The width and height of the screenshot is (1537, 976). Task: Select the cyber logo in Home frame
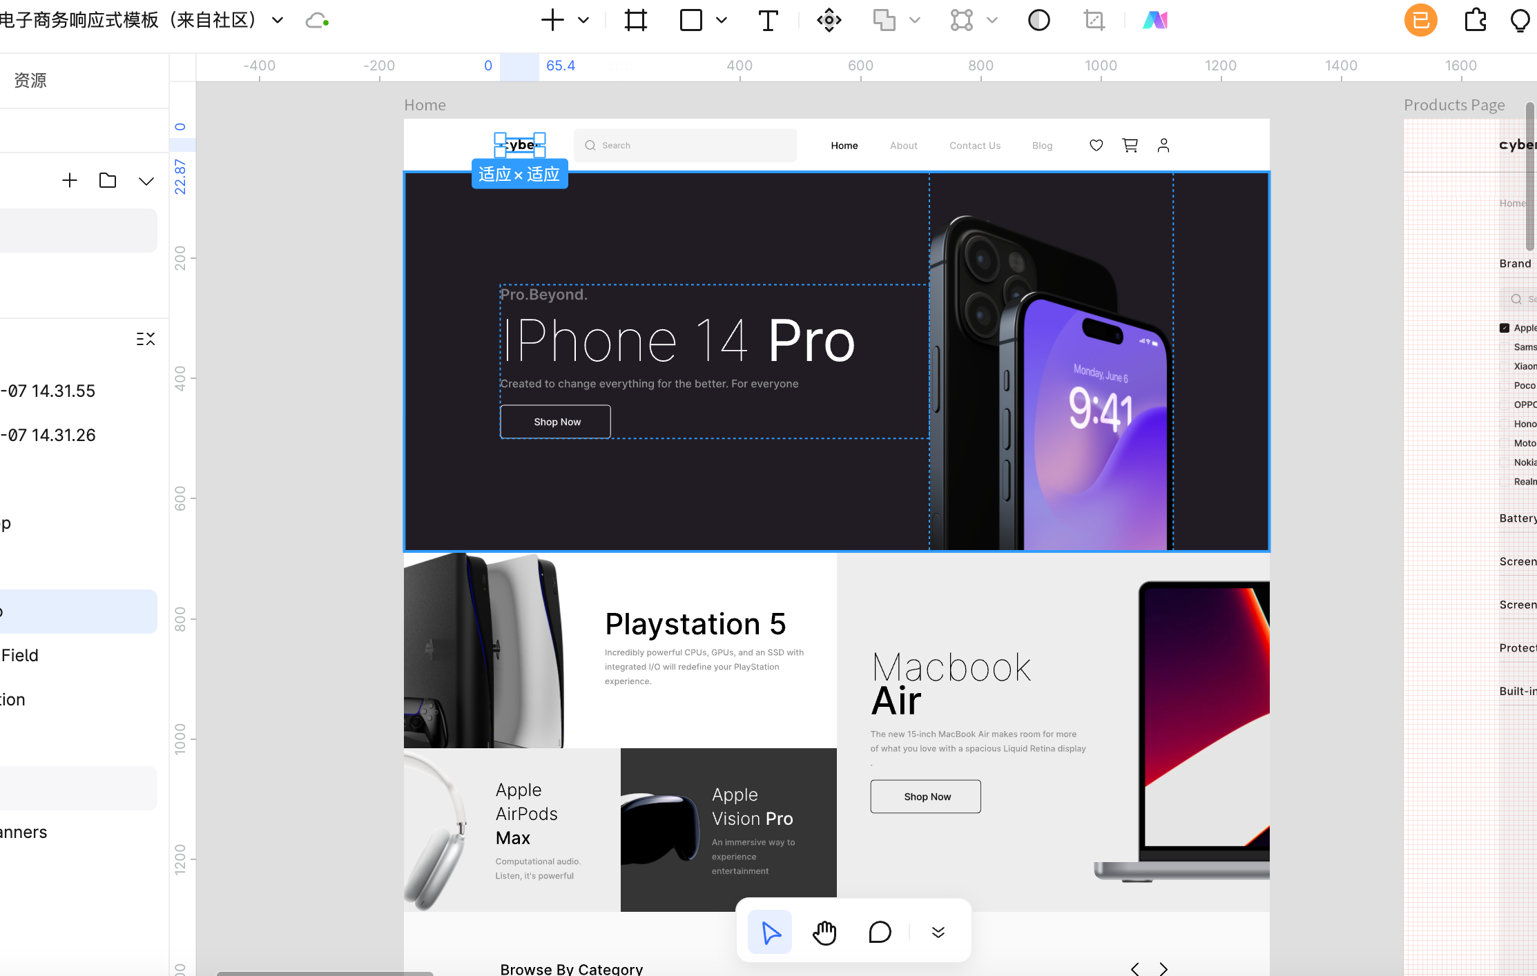point(521,145)
